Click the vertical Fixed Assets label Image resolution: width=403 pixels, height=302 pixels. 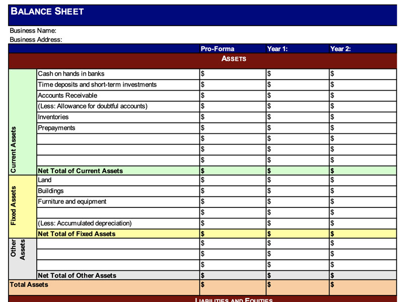pyautogui.click(x=13, y=205)
